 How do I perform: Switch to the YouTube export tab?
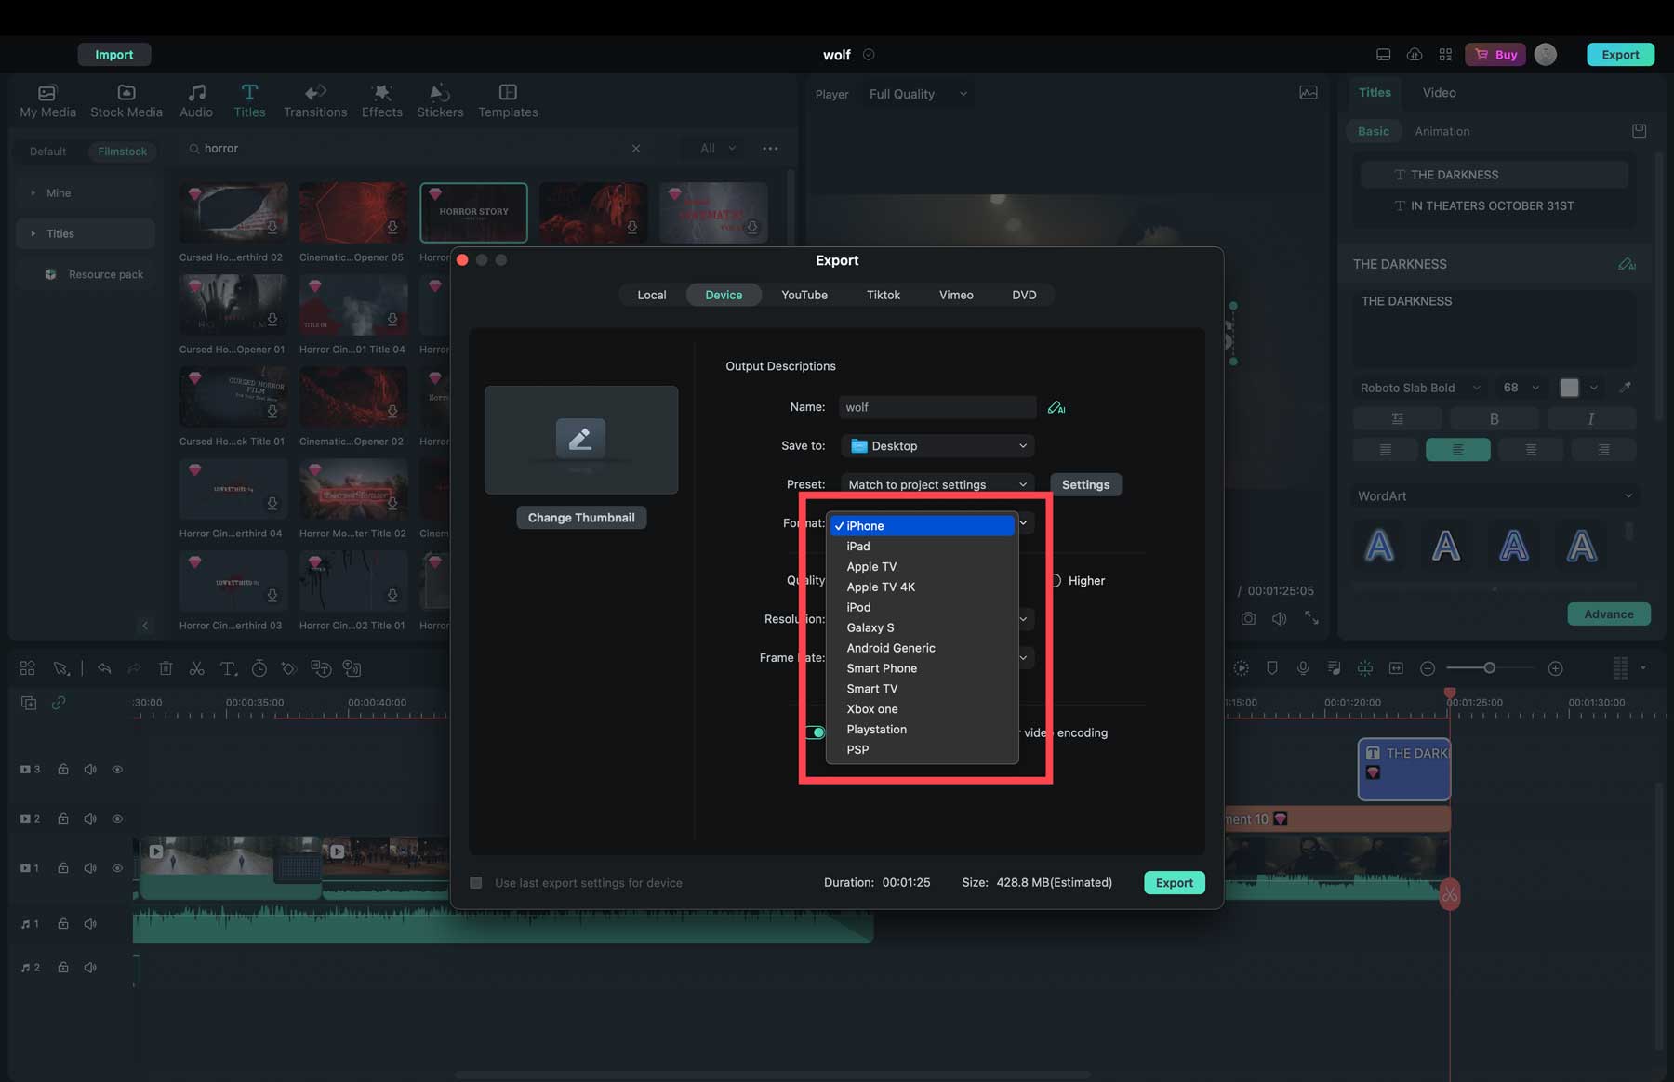(x=804, y=295)
